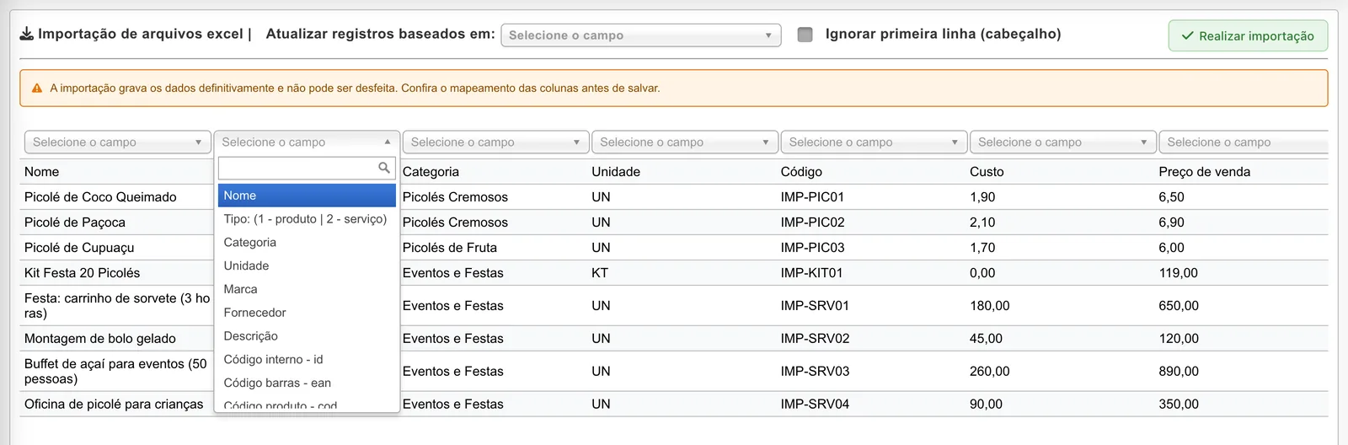Click 'Festa: carrinho de sorvete' cell
1348x445 pixels.
point(117,306)
